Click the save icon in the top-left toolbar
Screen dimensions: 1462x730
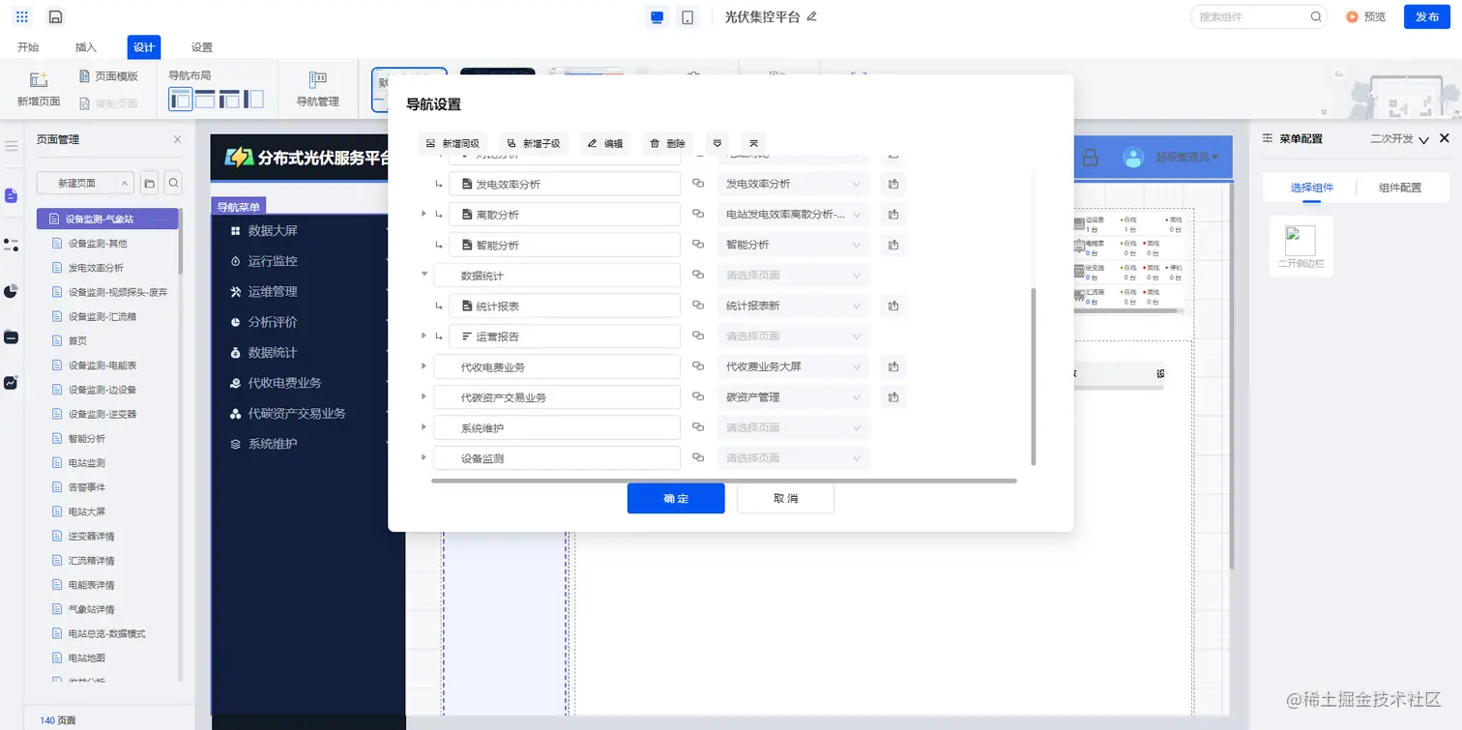click(55, 16)
